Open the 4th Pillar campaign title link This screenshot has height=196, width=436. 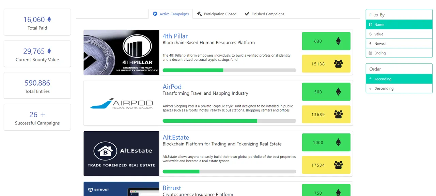tap(175, 36)
